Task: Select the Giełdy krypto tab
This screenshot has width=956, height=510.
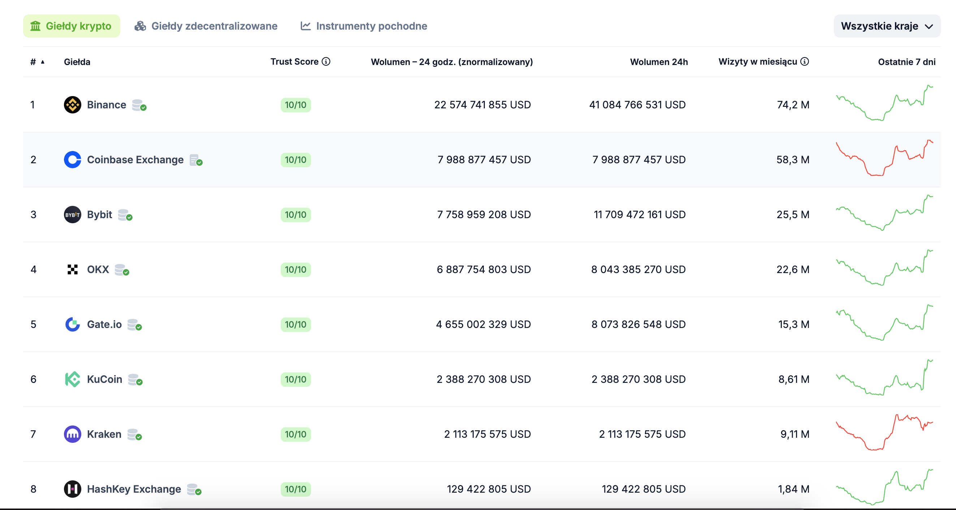Action: click(71, 26)
